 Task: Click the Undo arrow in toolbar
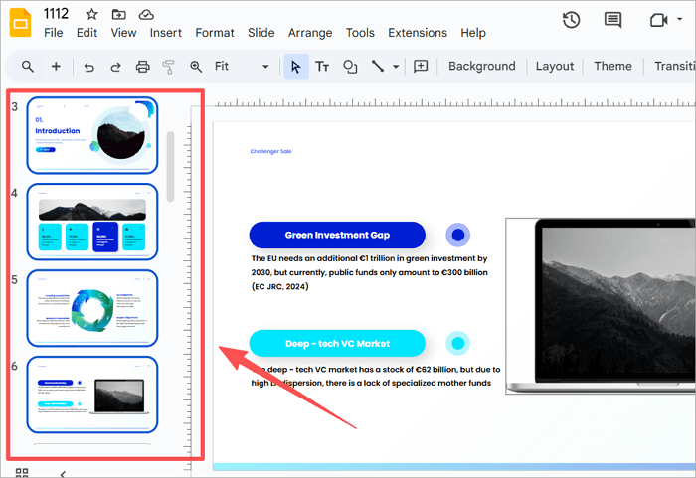89,67
